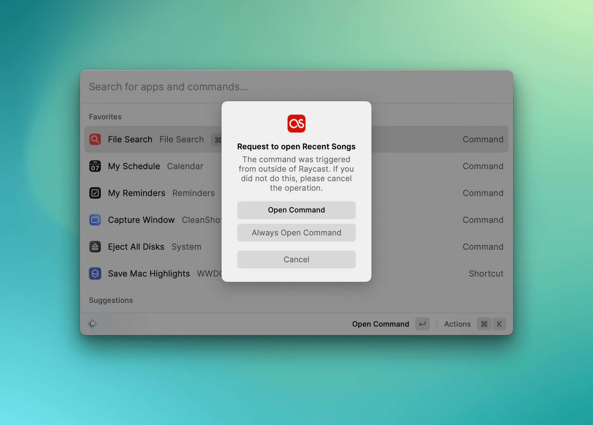Click the K key badge in the footer

coord(499,324)
